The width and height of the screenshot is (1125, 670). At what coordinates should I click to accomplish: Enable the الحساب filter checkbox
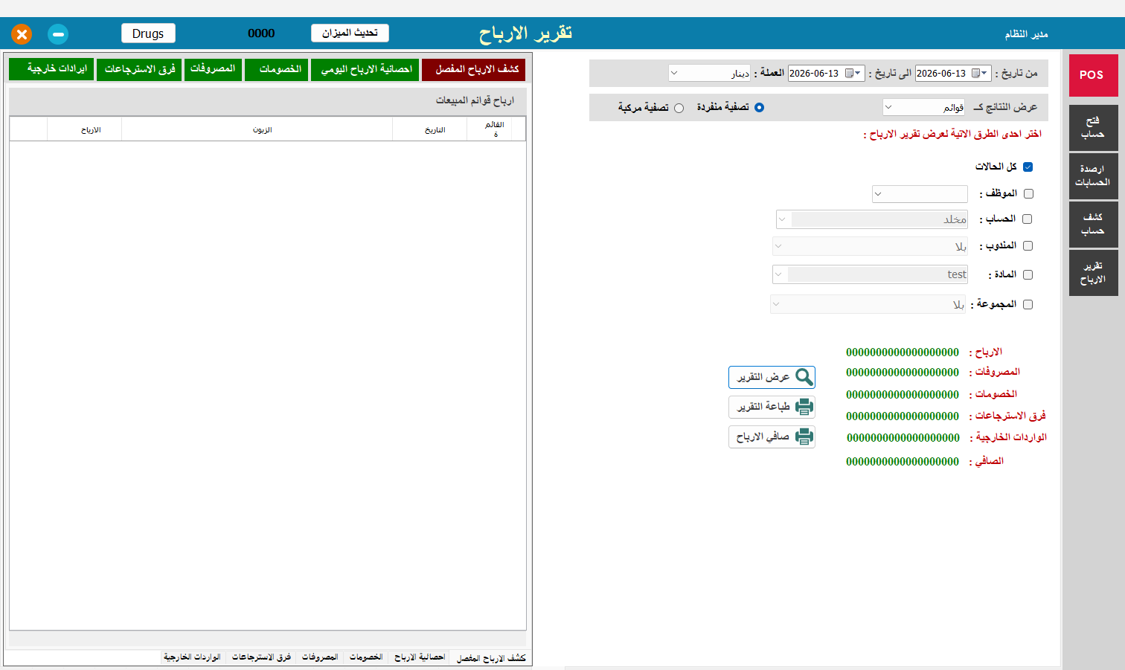1028,219
